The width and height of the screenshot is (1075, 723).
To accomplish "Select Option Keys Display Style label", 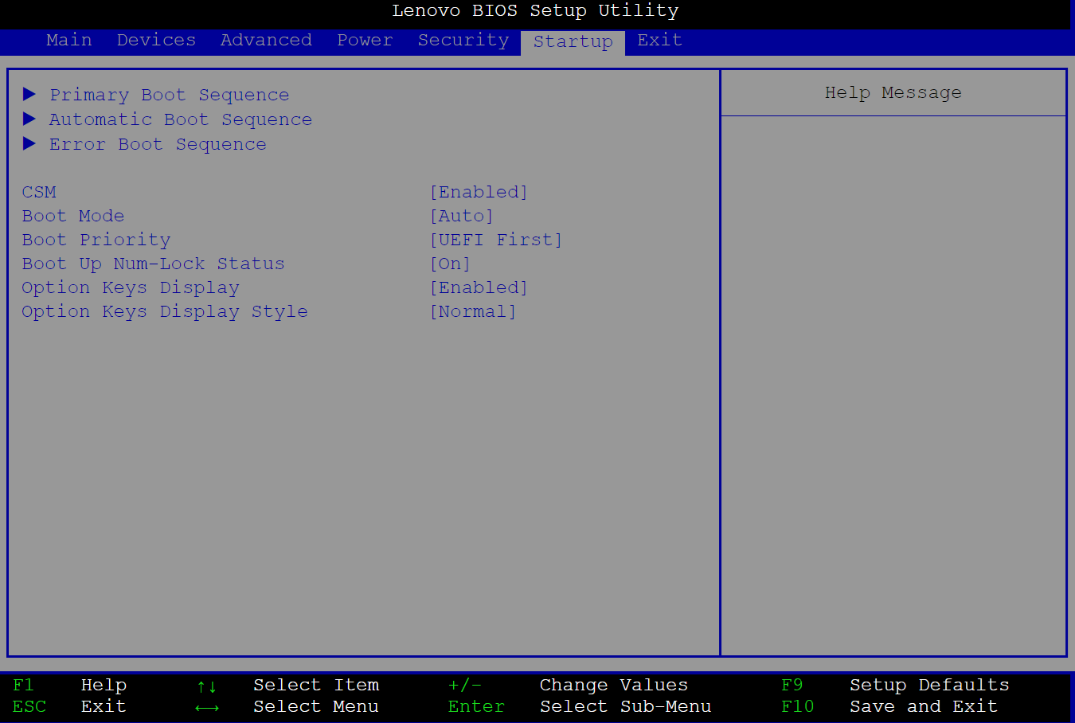I will tap(165, 311).
